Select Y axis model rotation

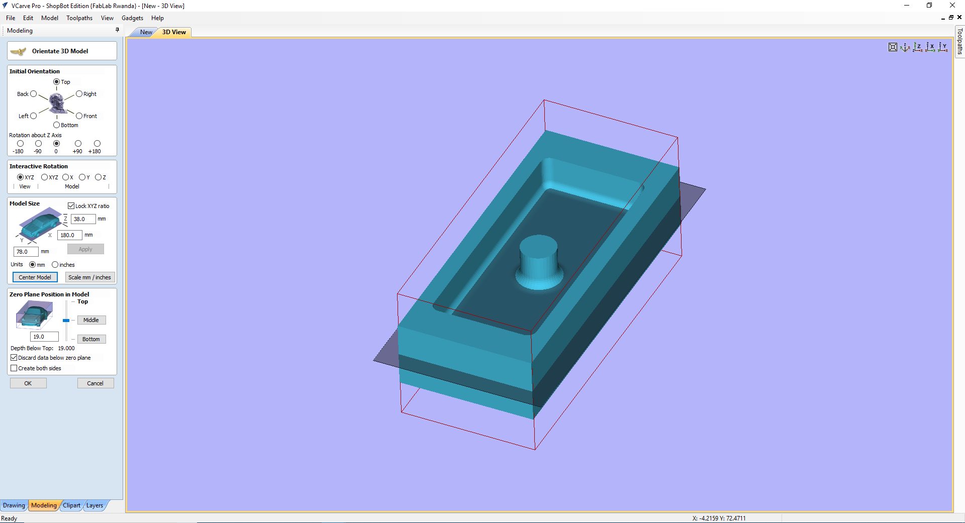pos(82,177)
